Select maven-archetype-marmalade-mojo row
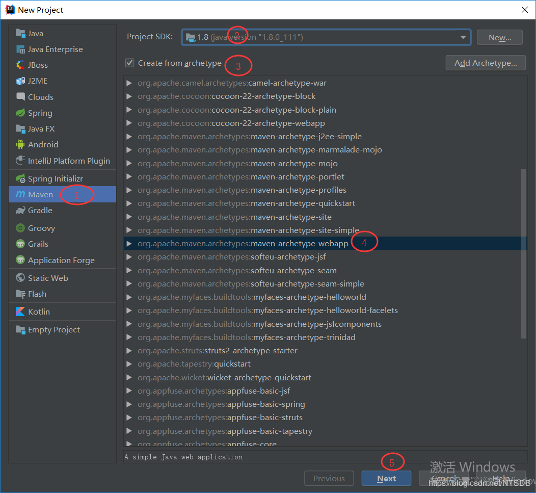The width and height of the screenshot is (536, 493). [325, 150]
